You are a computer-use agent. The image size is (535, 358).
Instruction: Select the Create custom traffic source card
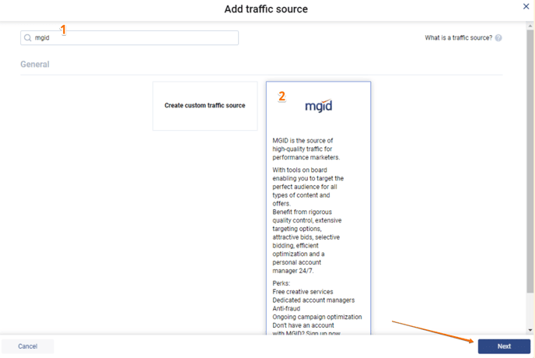[x=205, y=105]
